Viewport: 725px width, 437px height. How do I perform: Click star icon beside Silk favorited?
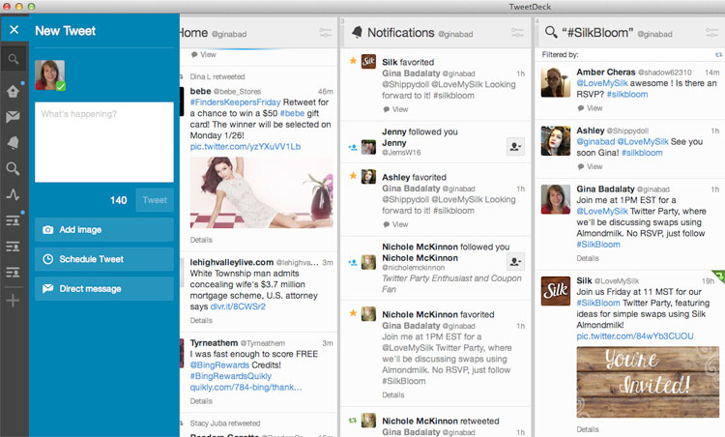point(353,61)
